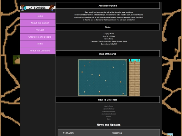Visit About the Creators page
The width and height of the screenshot is (182, 136).
(x=38, y=51)
